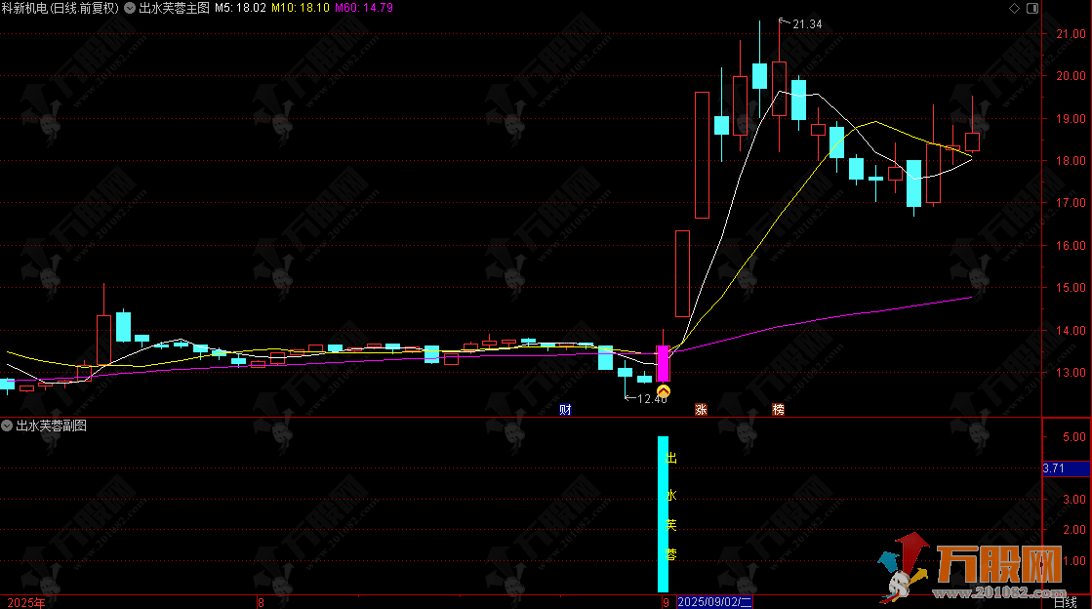1092x609 pixels.
Task: Click the M10: 18.10 moving average label
Action: 301,9
